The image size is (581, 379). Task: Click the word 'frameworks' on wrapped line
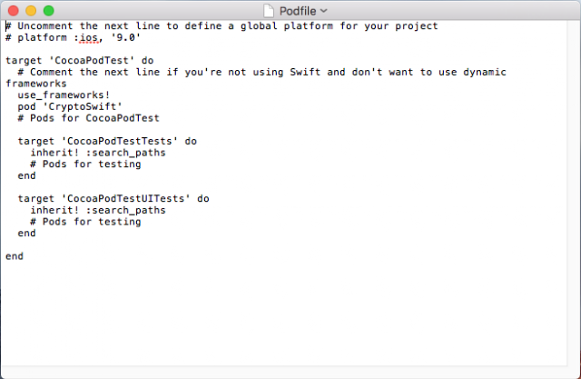pyautogui.click(x=36, y=84)
